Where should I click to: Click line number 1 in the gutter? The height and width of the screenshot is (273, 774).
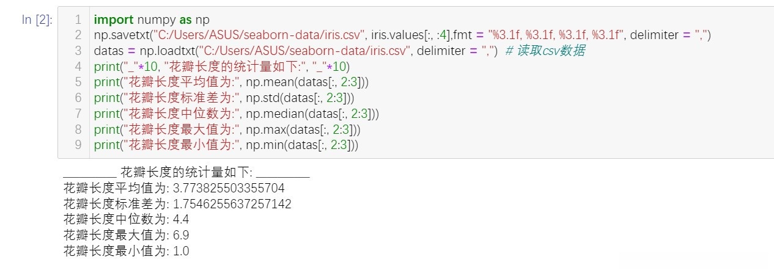(78, 20)
